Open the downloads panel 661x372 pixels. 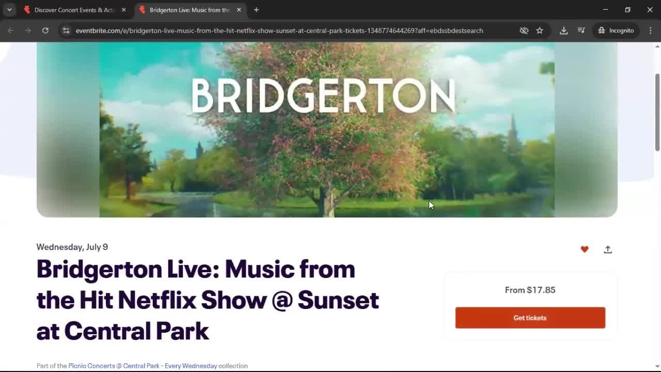(x=564, y=30)
